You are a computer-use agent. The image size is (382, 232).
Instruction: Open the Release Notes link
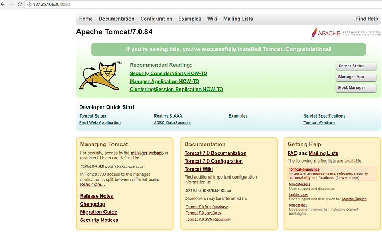point(97,196)
